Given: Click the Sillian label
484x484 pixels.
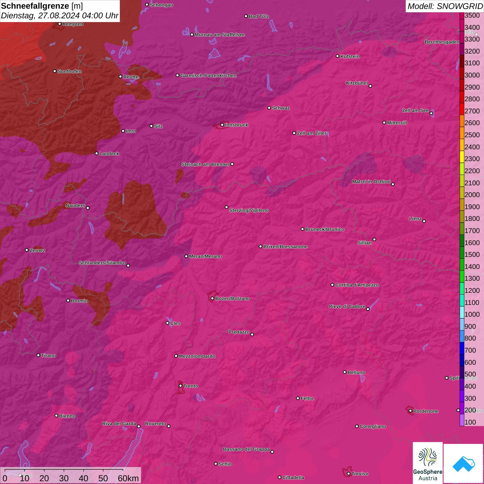Looking at the screenshot, I should point(364,243).
